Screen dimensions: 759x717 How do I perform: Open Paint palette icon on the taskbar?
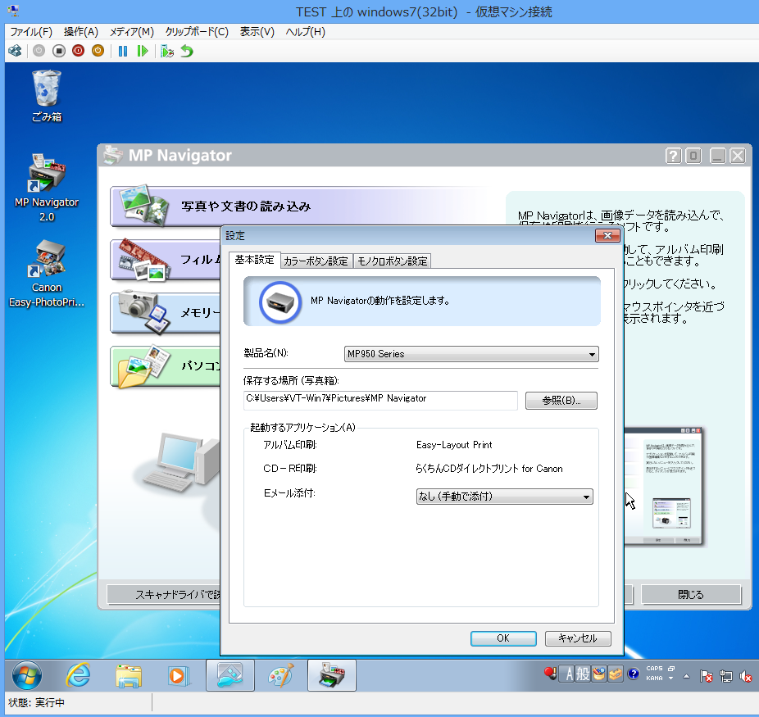[281, 675]
